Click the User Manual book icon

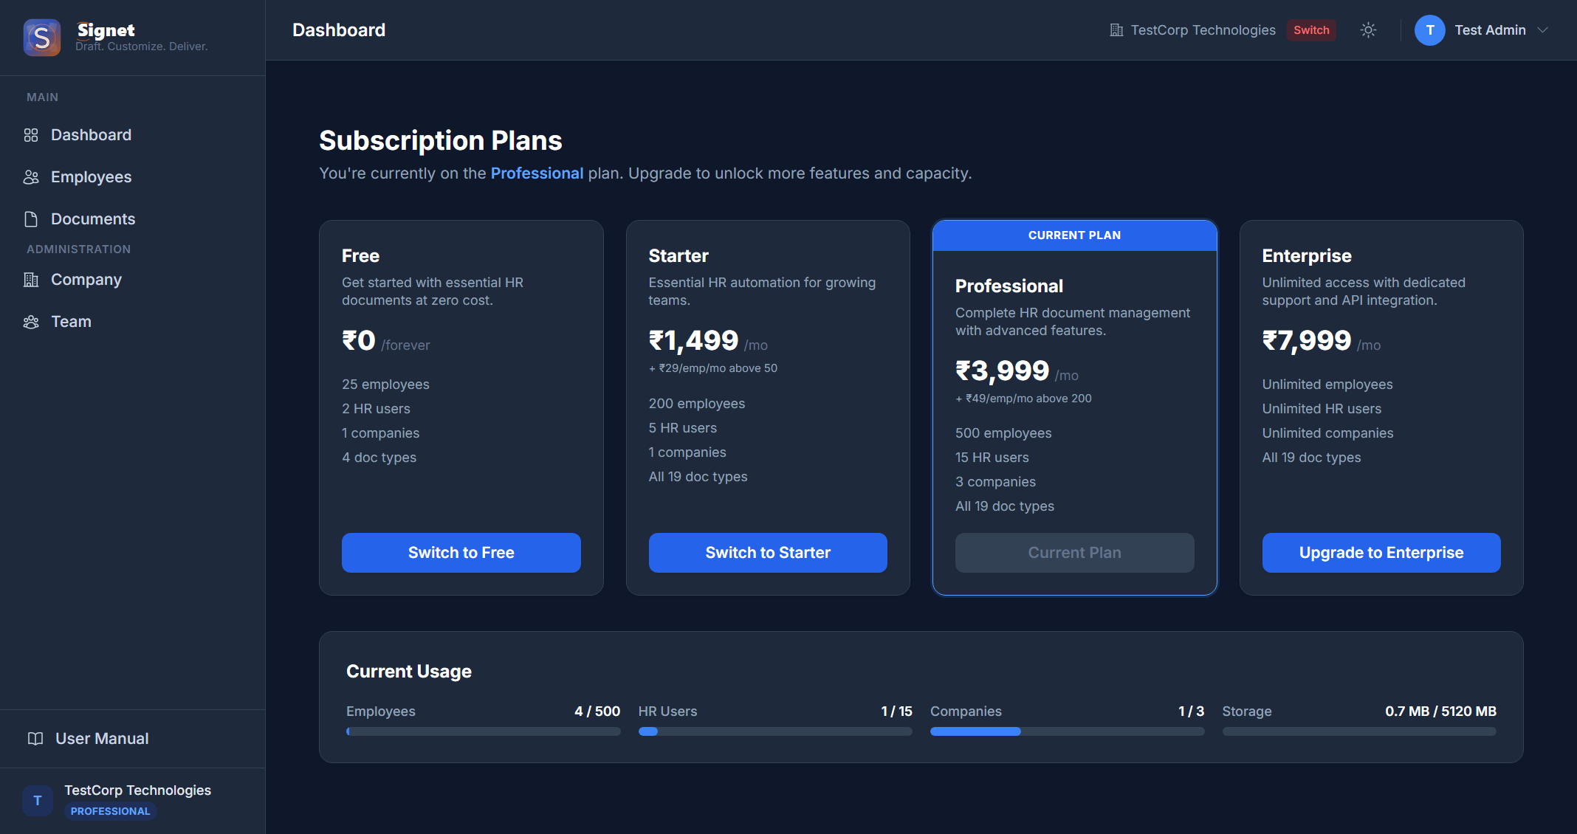point(35,739)
